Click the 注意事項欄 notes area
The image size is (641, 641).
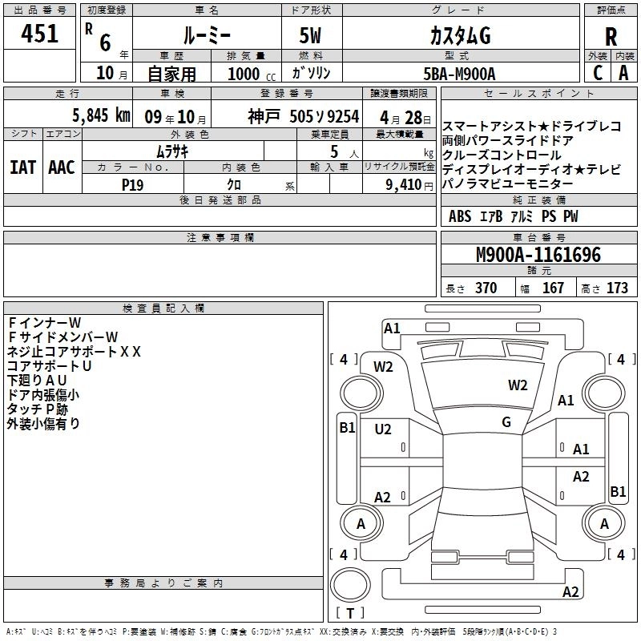click(220, 270)
